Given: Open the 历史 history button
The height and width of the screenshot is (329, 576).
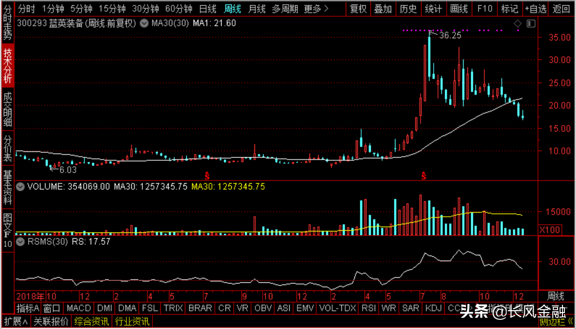Looking at the screenshot, I should [408, 9].
